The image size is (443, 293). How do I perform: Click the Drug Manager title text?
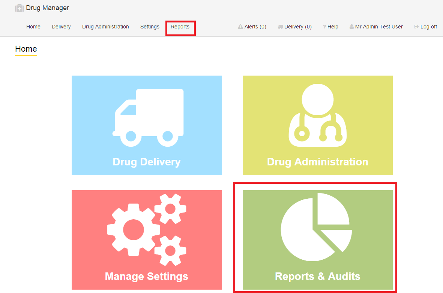point(47,8)
